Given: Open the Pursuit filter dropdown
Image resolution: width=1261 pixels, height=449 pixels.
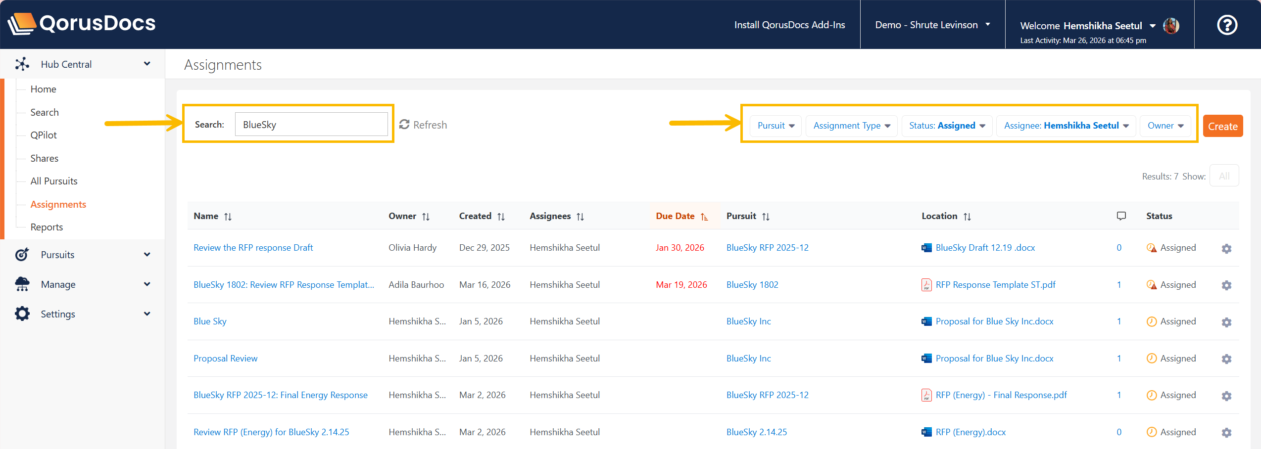Looking at the screenshot, I should click(776, 126).
